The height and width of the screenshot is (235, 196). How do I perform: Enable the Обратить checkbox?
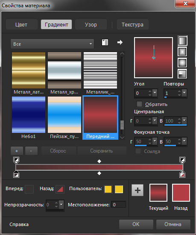point(139,104)
